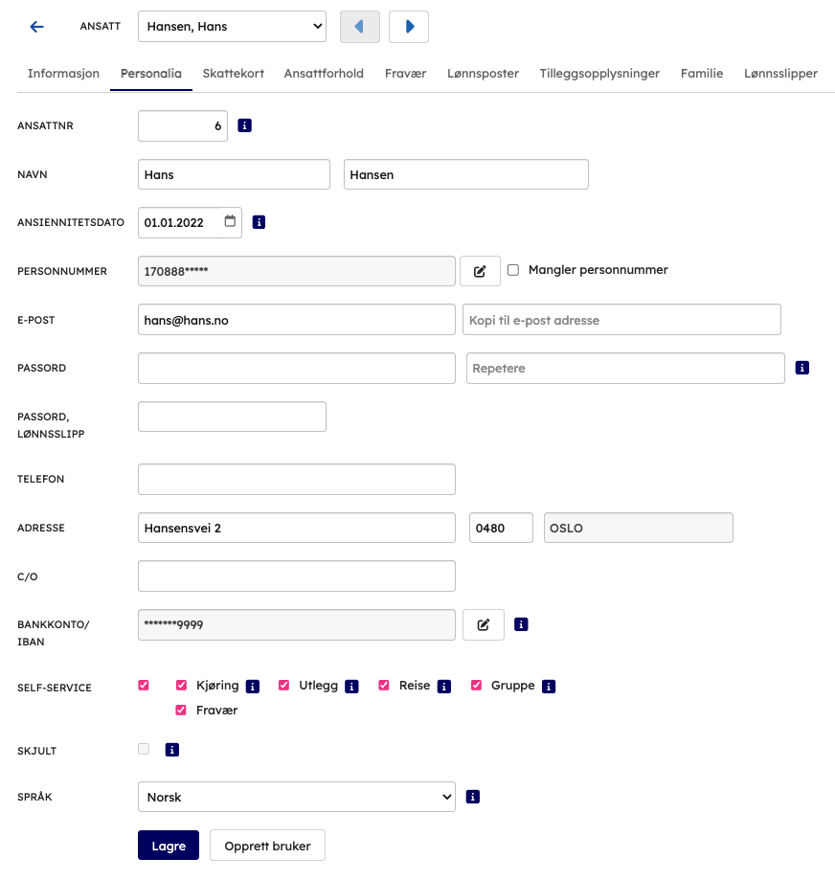Screen dimensions: 835x881
Task: Open calendar picker in Ansiennitetsdato field
Action: [x=230, y=222]
